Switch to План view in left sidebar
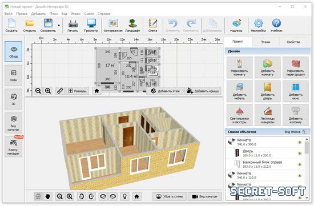 coord(14,75)
